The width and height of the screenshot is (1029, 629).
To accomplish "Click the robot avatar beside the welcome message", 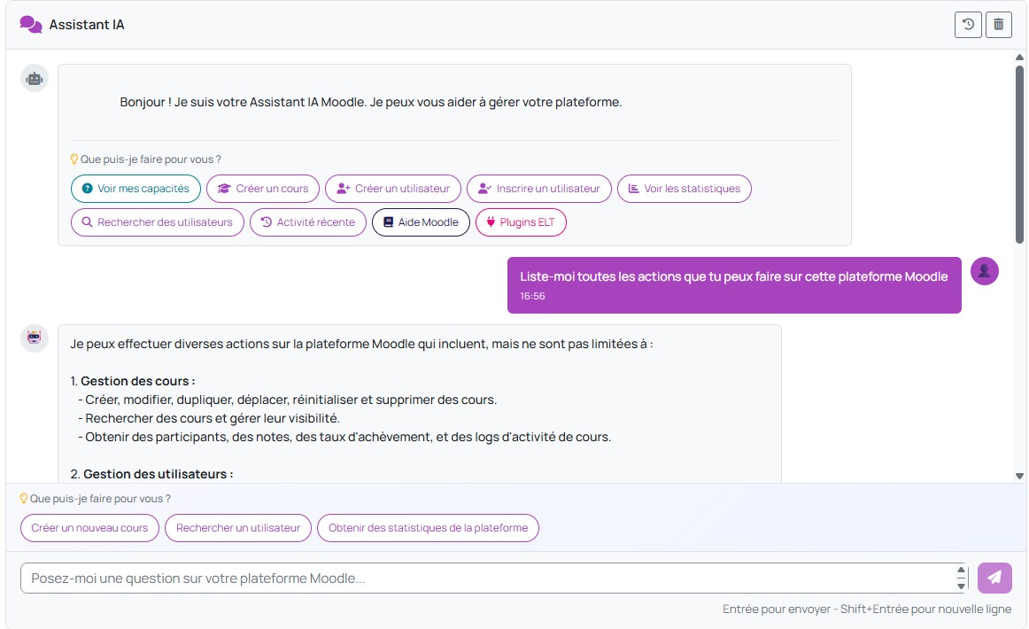I will pyautogui.click(x=35, y=78).
